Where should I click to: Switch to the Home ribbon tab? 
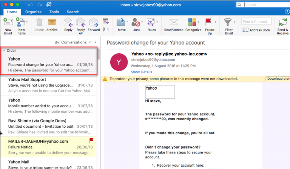(12, 12)
